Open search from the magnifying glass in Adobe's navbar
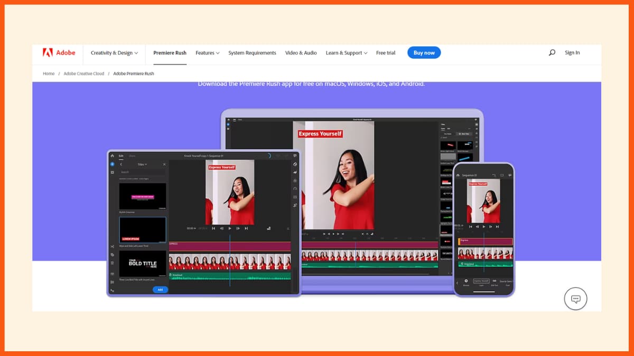Image resolution: width=634 pixels, height=356 pixels. 552,52
